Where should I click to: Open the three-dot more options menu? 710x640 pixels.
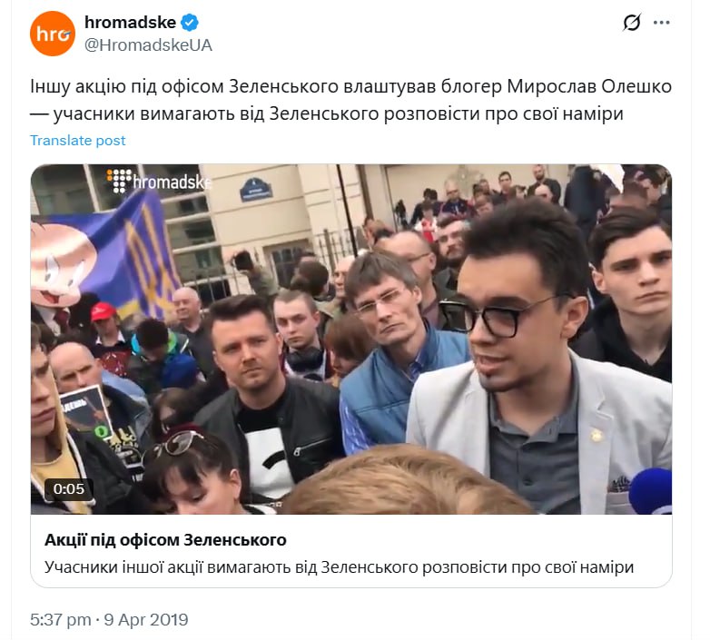click(x=662, y=23)
